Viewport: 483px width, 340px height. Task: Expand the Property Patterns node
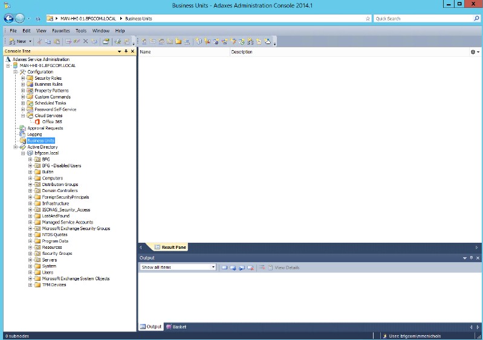tap(23, 91)
